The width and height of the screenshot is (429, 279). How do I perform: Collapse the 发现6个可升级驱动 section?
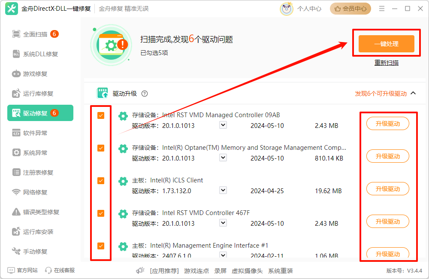[x=413, y=93]
